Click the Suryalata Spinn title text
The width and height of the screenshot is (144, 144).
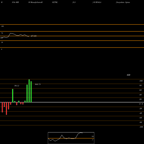pos(123,2)
